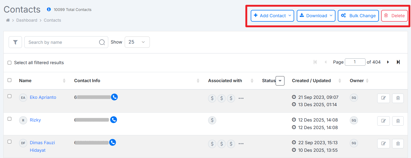Image resolution: width=411 pixels, height=158 pixels.
Task: Click the Bulk Change button
Action: [358, 16]
